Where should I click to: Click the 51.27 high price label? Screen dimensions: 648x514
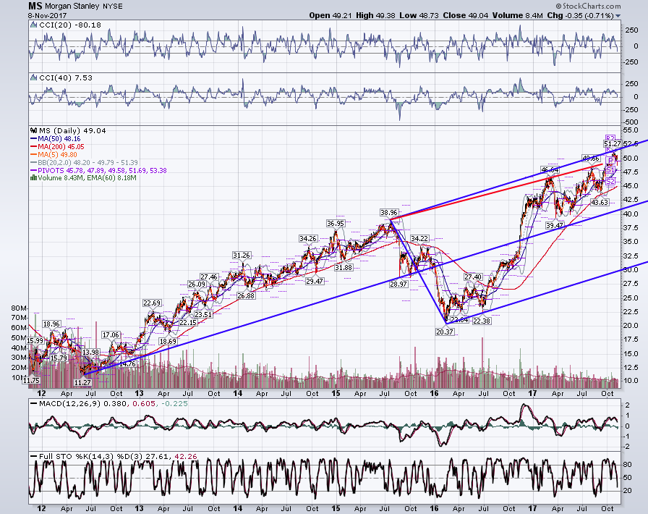coord(612,144)
